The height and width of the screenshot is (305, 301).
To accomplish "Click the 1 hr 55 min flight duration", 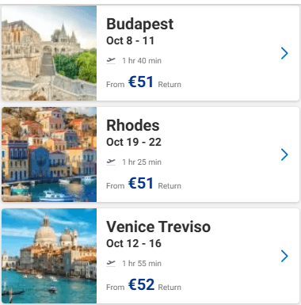I will [x=142, y=263].
